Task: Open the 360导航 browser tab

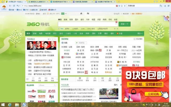Action: pos(16,2)
